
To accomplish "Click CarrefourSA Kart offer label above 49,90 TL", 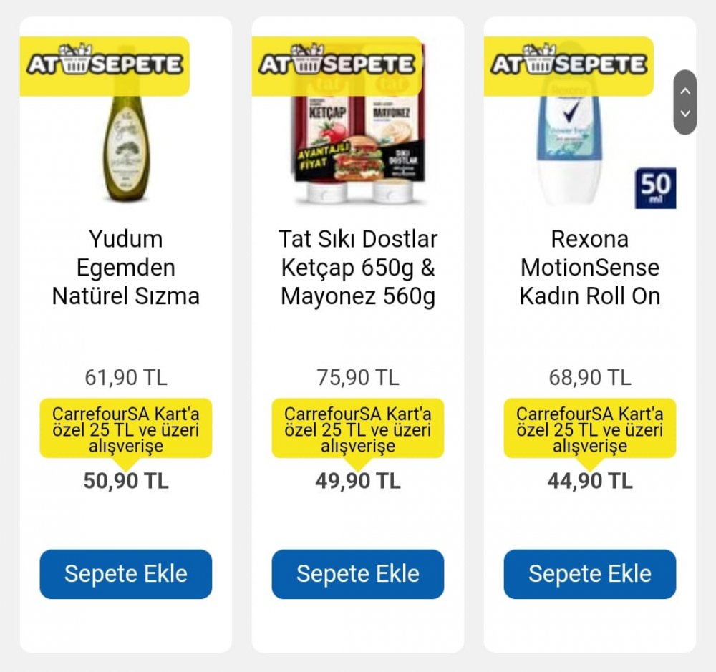I will pyautogui.click(x=358, y=429).
